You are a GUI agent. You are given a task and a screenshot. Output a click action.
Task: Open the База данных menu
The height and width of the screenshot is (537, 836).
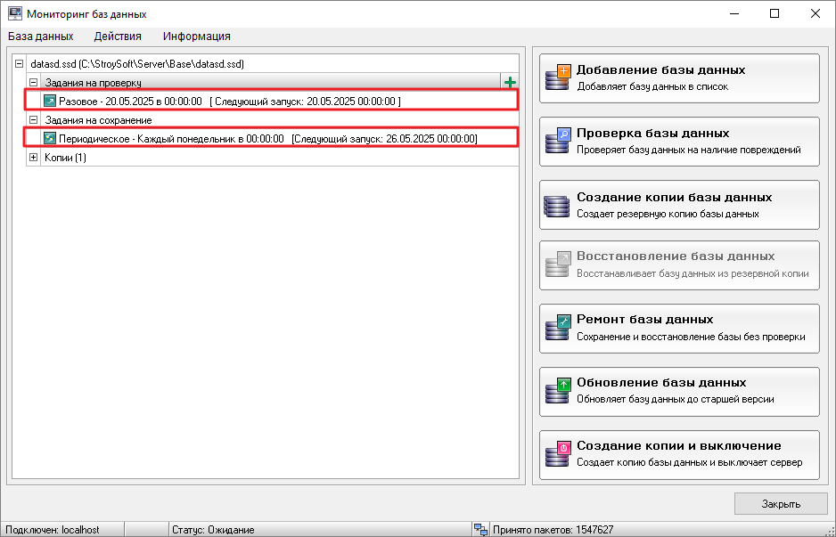point(41,37)
